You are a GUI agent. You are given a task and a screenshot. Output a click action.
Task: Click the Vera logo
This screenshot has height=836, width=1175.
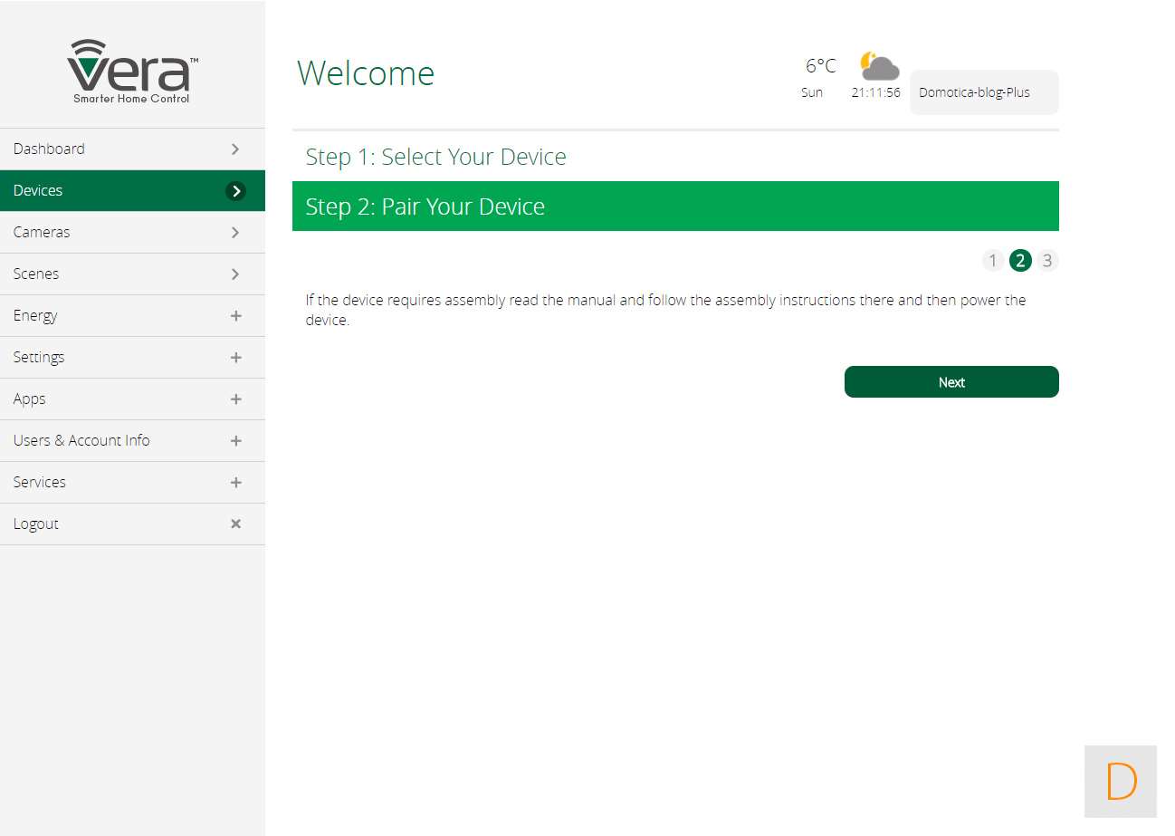point(132,72)
